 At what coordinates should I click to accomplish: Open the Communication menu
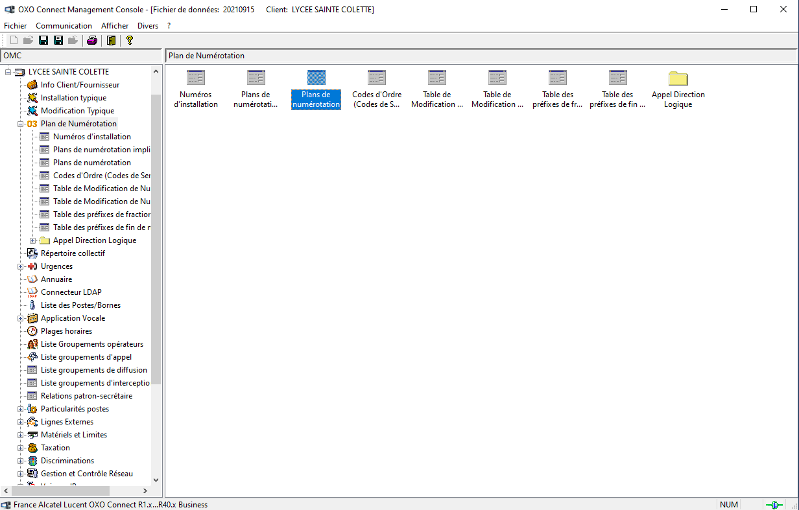pyautogui.click(x=64, y=26)
